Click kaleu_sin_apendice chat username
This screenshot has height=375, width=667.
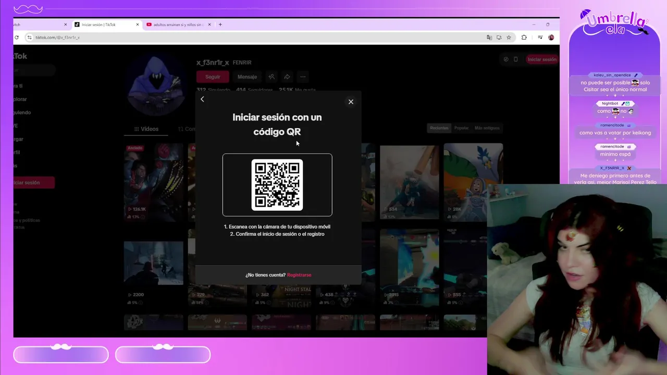point(612,75)
